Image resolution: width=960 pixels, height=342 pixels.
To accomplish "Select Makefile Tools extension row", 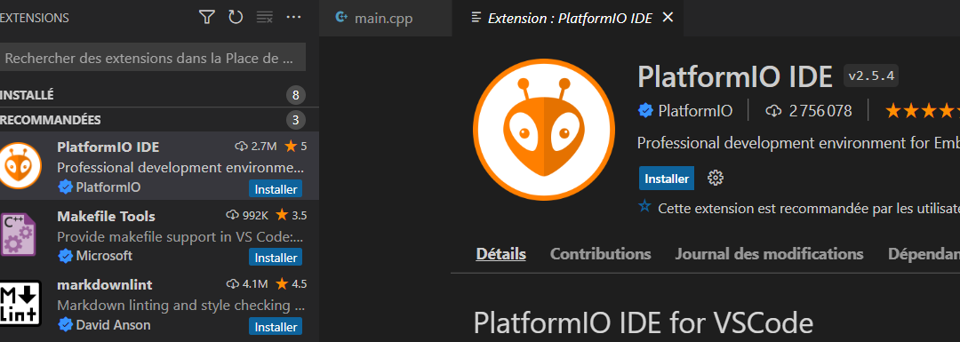I will pos(159,235).
